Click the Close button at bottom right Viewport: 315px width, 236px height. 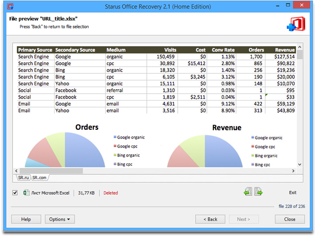pos(290,219)
